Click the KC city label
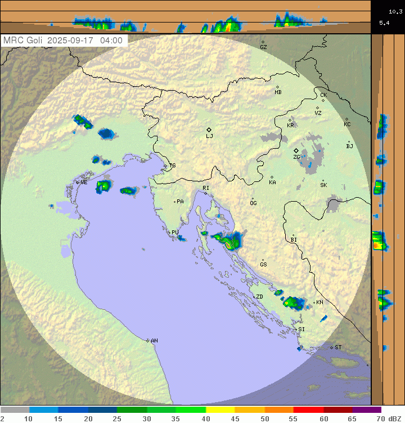 (347, 124)
